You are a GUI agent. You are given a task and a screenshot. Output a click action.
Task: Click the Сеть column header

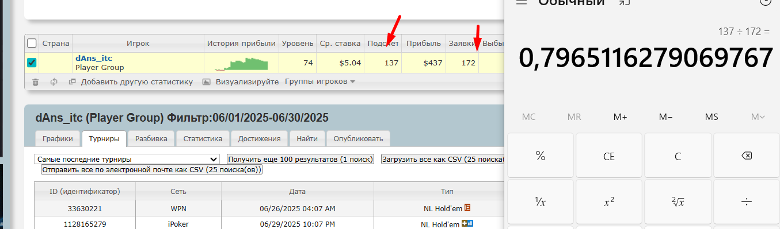[x=178, y=191]
